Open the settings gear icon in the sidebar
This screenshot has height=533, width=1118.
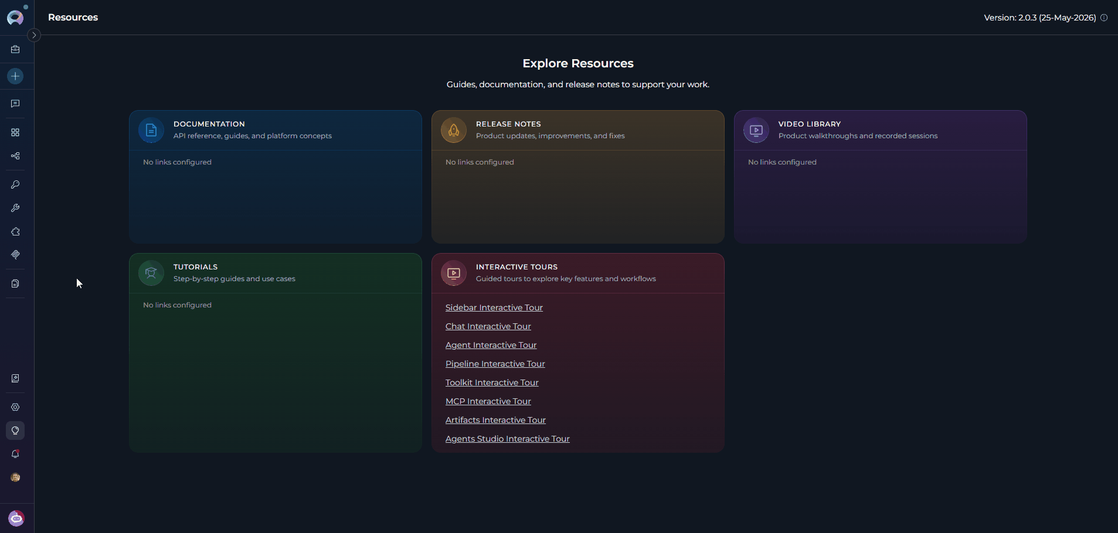click(x=15, y=407)
